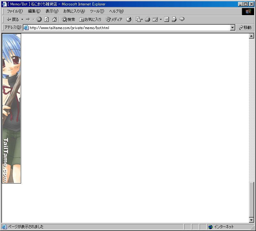Open the ヘルプ(H) menu
The height and width of the screenshot is (231, 256).
116,11
